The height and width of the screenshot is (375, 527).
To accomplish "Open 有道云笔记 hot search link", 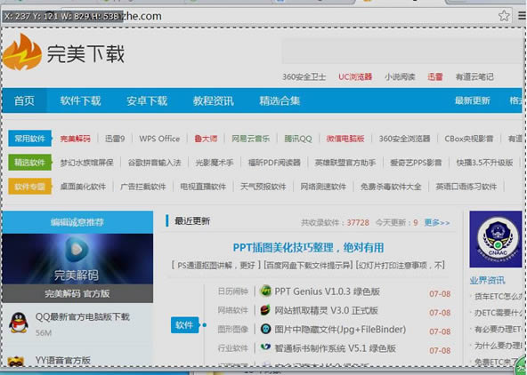I will pos(474,76).
